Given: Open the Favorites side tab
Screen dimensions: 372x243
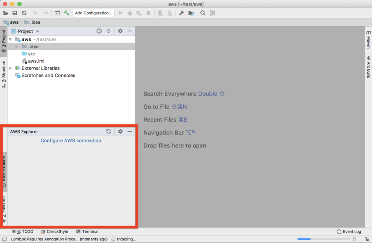Looking at the screenshot, I should [4, 209].
